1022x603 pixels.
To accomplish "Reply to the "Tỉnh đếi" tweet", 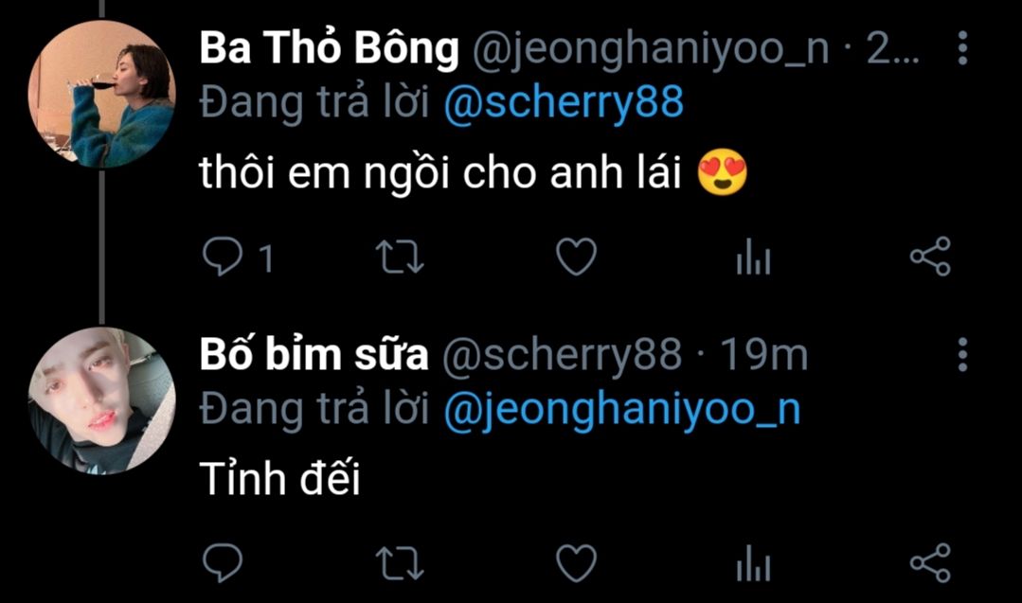I will coord(224,562).
